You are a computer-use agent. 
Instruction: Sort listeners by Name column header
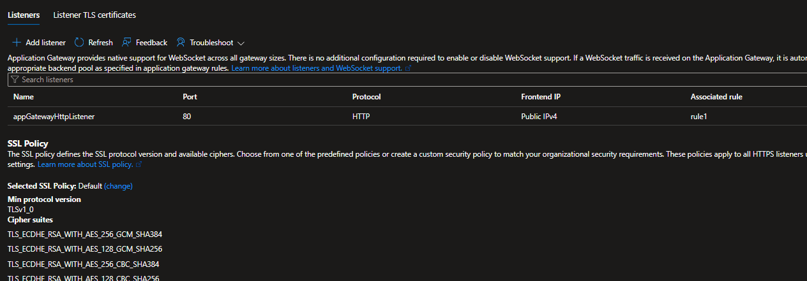[24, 97]
